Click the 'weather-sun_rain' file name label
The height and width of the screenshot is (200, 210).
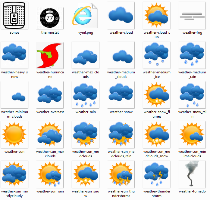(50, 191)
